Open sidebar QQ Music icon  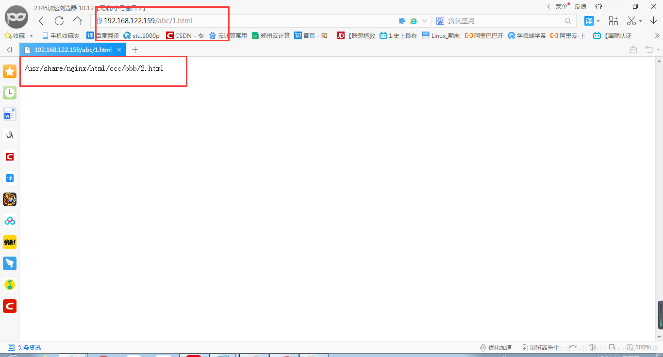point(10,285)
